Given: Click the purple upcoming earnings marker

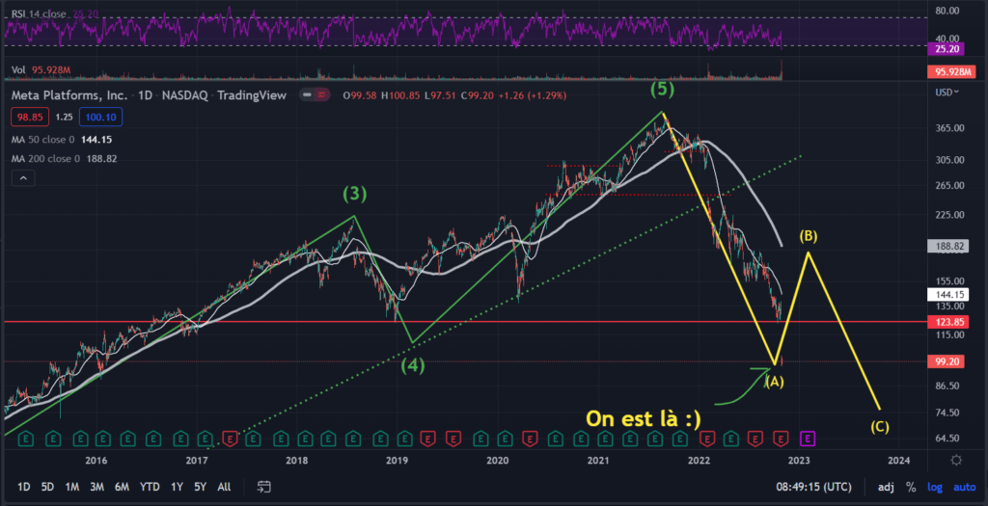Looking at the screenshot, I should pyautogui.click(x=807, y=439).
